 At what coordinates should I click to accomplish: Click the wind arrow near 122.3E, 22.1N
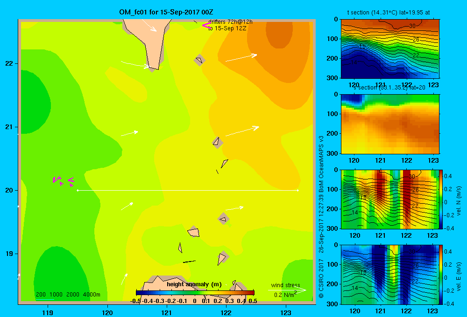(241, 58)
